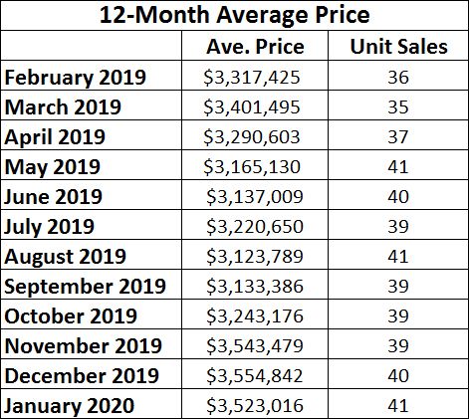Click the August 2019 row label
Image resolution: width=469 pixels, height=419 pixels.
65,257
